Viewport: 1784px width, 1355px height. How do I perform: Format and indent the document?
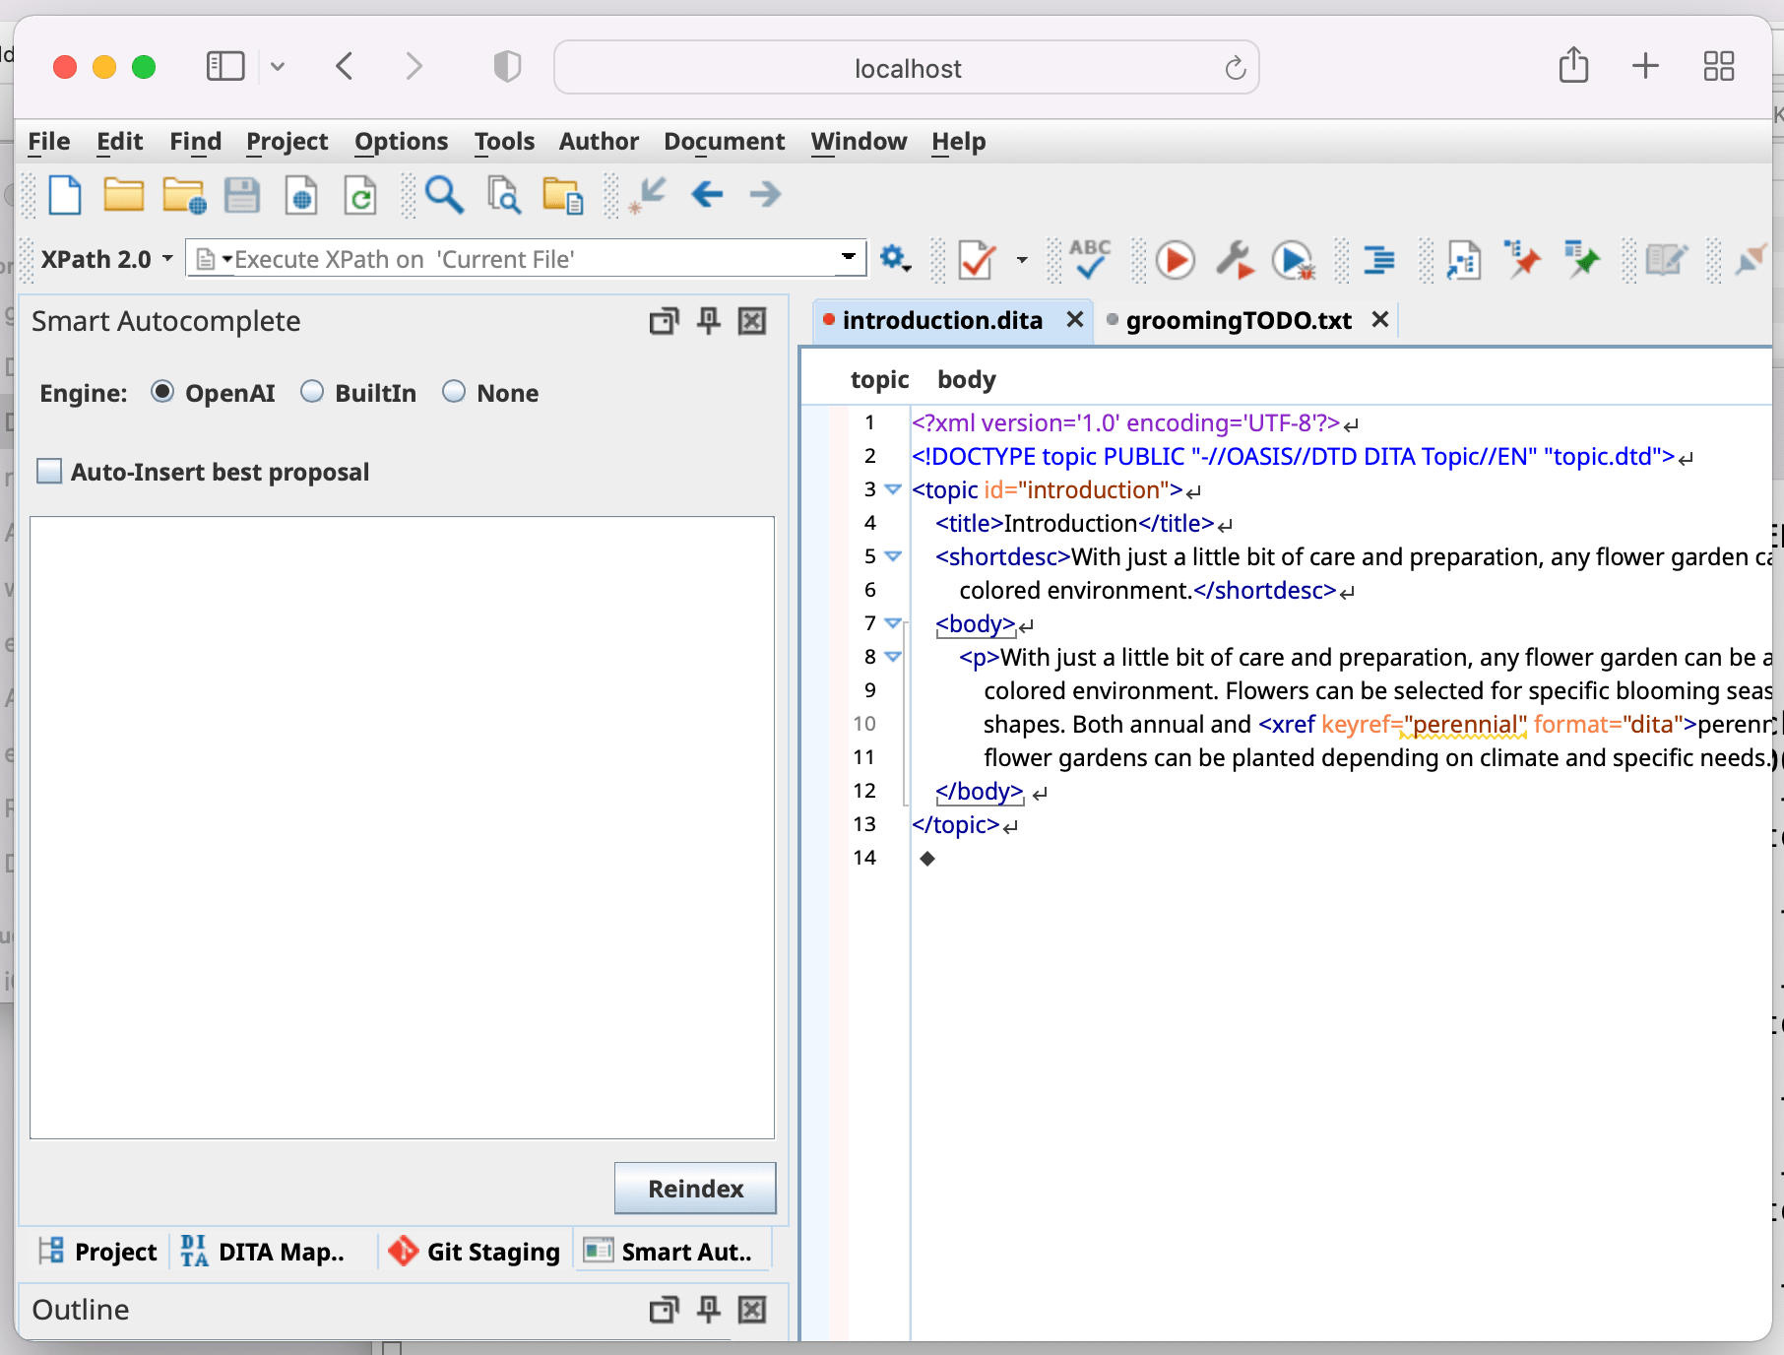pyautogui.click(x=1378, y=259)
